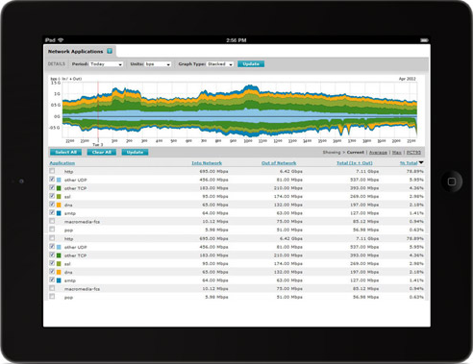Image resolution: width=474 pixels, height=364 pixels.
Task: Click the Select All button
Action: 65,152
